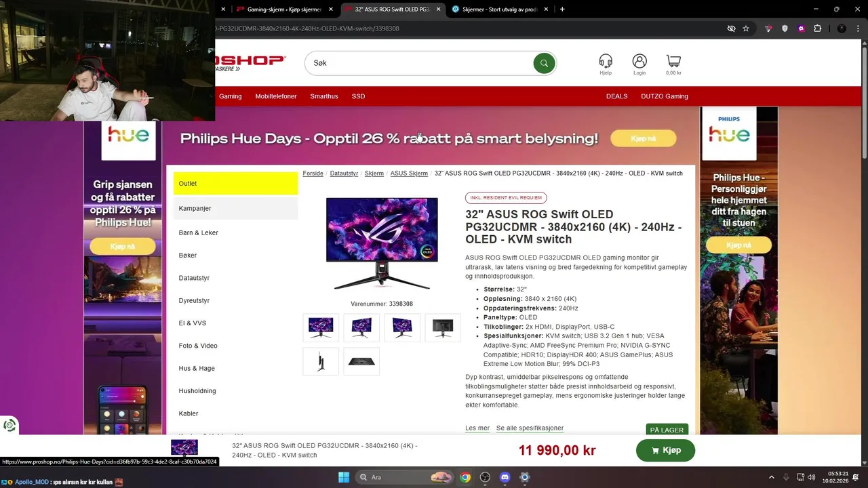Screen dimensions: 868x488
Task: Bookmark page with the star icon
Action: click(746, 28)
